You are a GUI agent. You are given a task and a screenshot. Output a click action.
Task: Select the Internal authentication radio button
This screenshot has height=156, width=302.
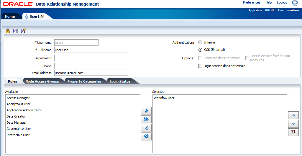click(x=201, y=42)
